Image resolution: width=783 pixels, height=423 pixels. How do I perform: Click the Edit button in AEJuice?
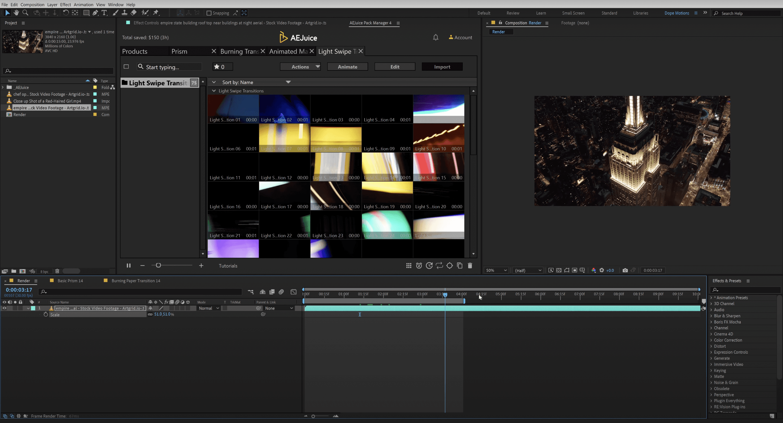tap(395, 67)
